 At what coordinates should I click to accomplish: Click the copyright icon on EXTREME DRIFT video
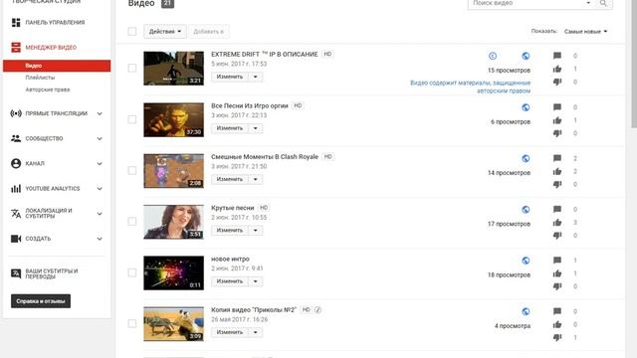pos(493,56)
